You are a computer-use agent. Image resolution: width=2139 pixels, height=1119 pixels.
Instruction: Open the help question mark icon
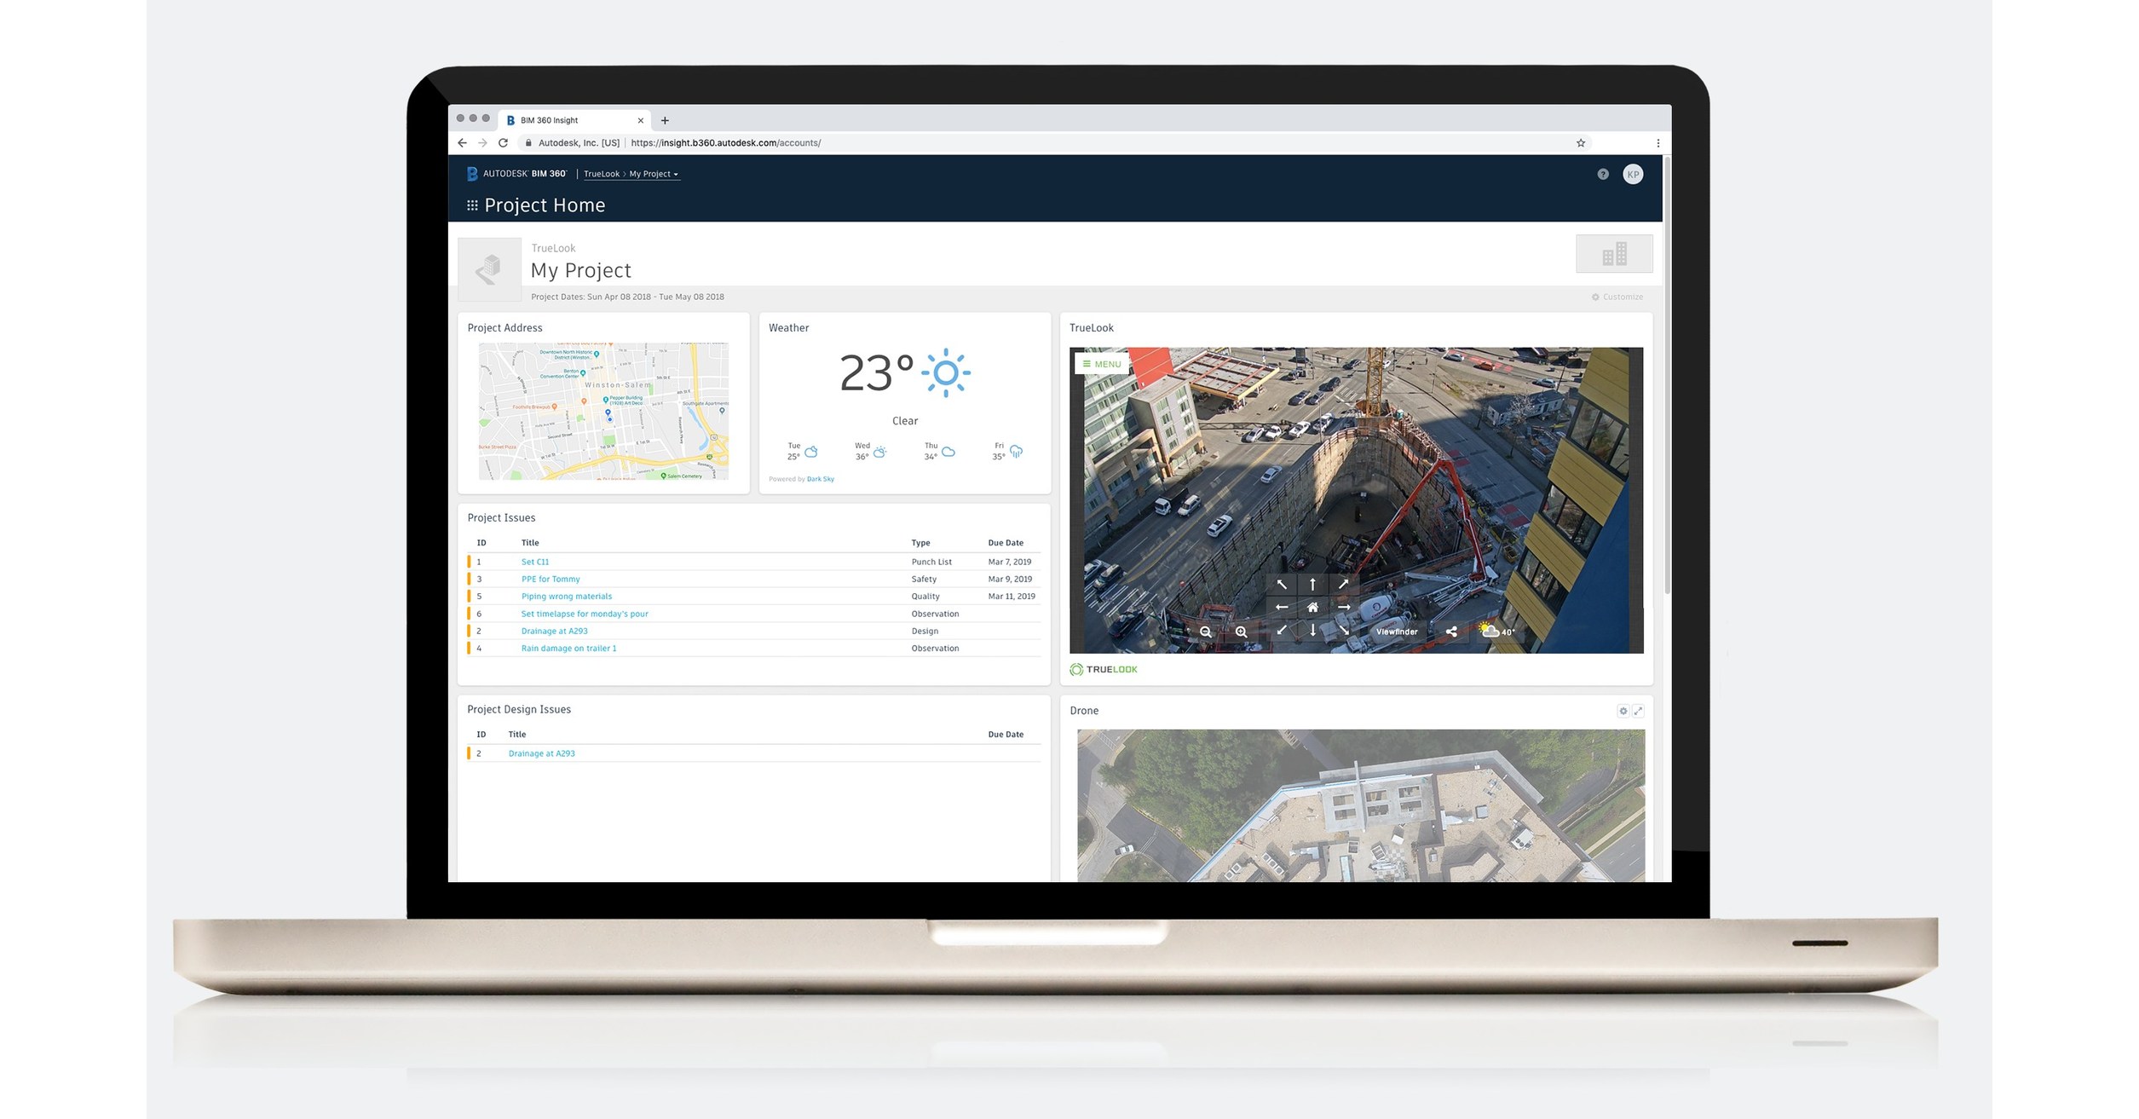coord(1603,175)
